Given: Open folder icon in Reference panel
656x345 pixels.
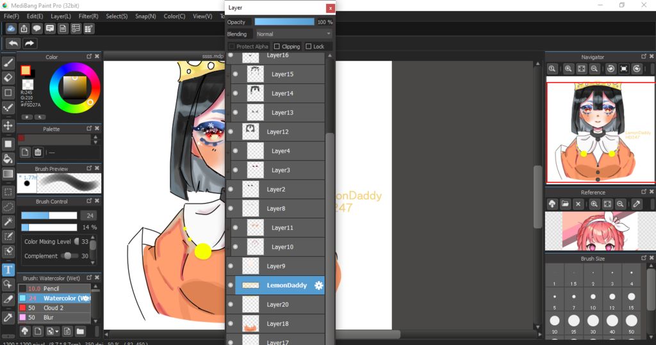Looking at the screenshot, I should pyautogui.click(x=565, y=204).
